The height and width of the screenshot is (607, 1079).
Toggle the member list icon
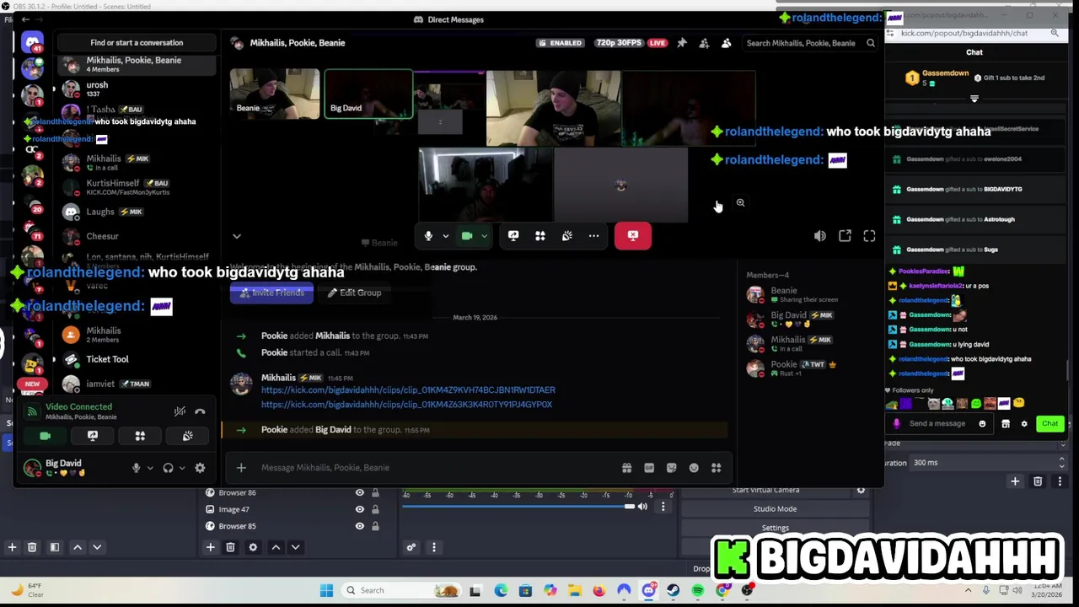pos(726,43)
